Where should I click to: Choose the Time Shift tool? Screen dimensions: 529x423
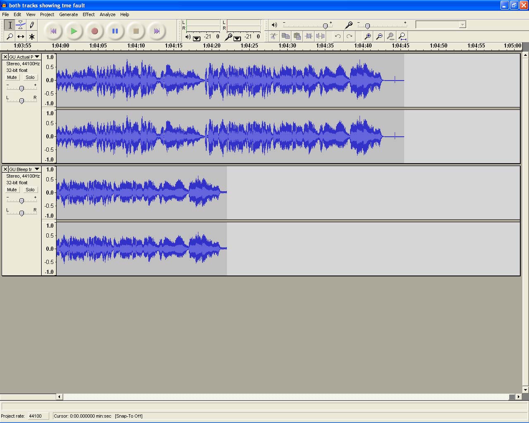click(21, 36)
